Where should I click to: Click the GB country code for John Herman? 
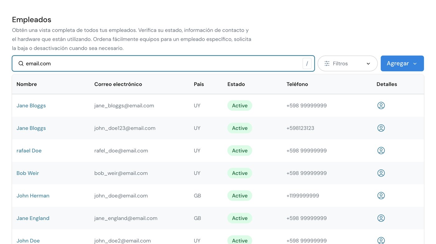tap(197, 195)
